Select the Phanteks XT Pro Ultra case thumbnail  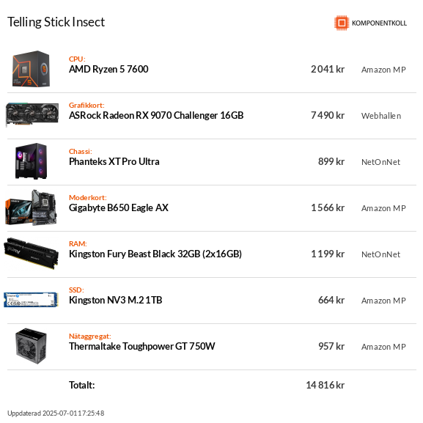click(x=31, y=161)
